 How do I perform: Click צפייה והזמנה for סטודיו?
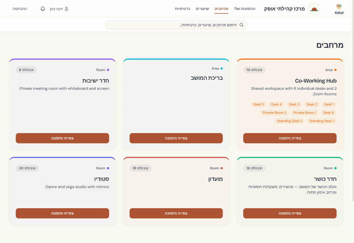[x=62, y=213]
